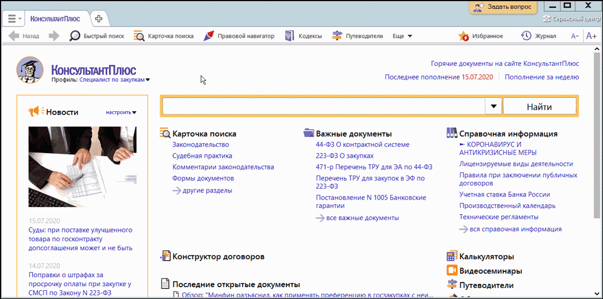Change profile Специалист по закупкам dropdown
The width and height of the screenshot is (603, 299).
point(115,80)
